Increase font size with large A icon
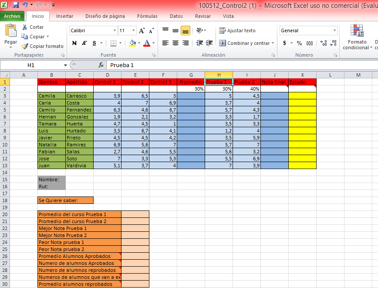Viewport: 378px width, 288px height. (142, 30)
